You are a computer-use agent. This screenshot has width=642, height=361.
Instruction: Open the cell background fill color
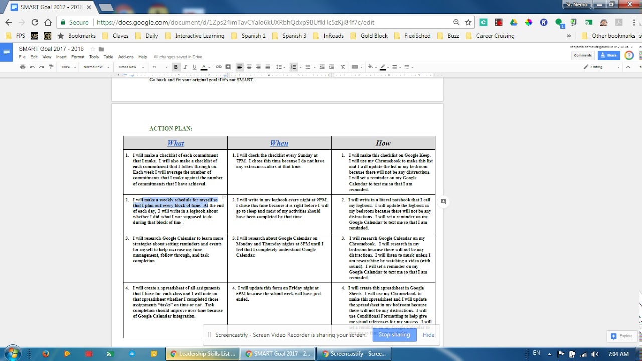(x=371, y=67)
